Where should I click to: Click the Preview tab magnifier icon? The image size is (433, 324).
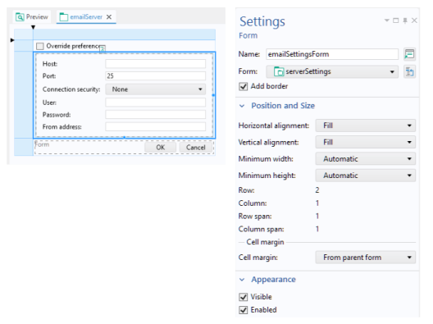click(x=20, y=17)
